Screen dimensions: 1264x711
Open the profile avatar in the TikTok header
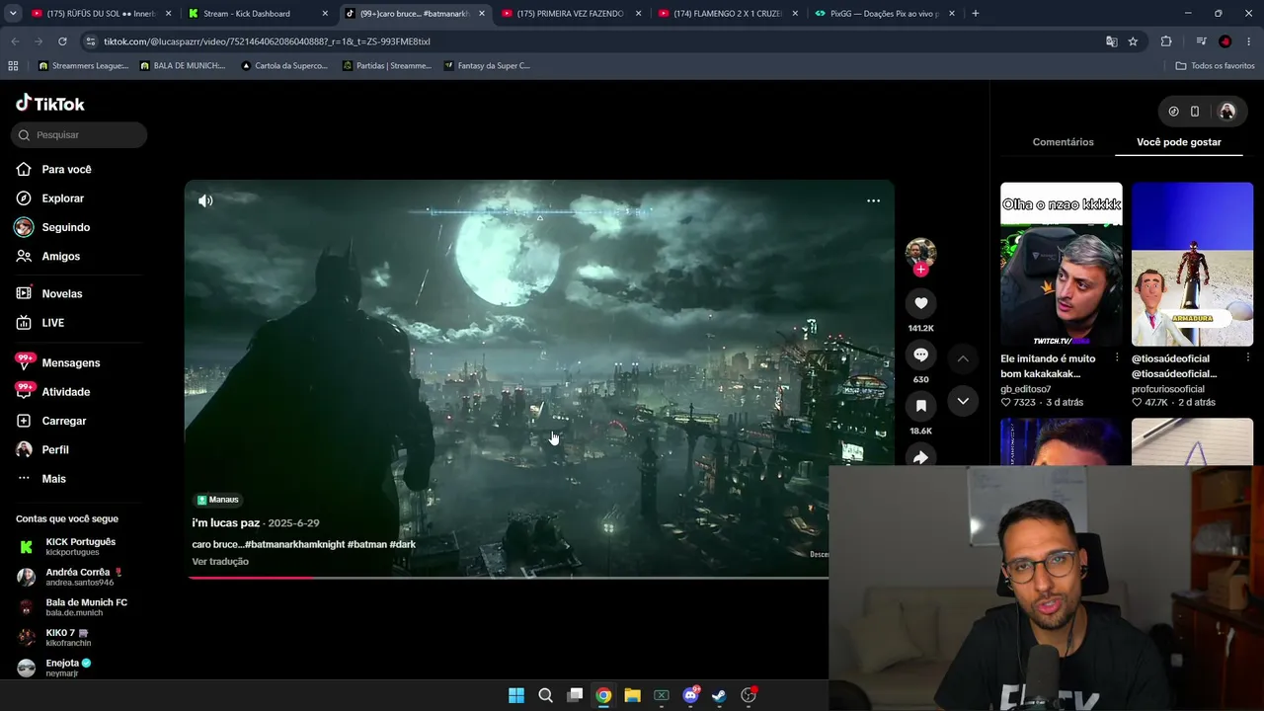1227,112
